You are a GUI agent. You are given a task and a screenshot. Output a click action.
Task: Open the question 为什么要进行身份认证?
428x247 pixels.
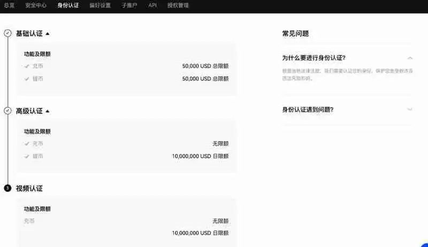314,58
